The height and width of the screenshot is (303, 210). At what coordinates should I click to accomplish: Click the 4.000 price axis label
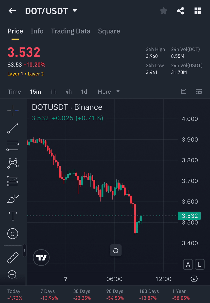pyautogui.click(x=190, y=119)
